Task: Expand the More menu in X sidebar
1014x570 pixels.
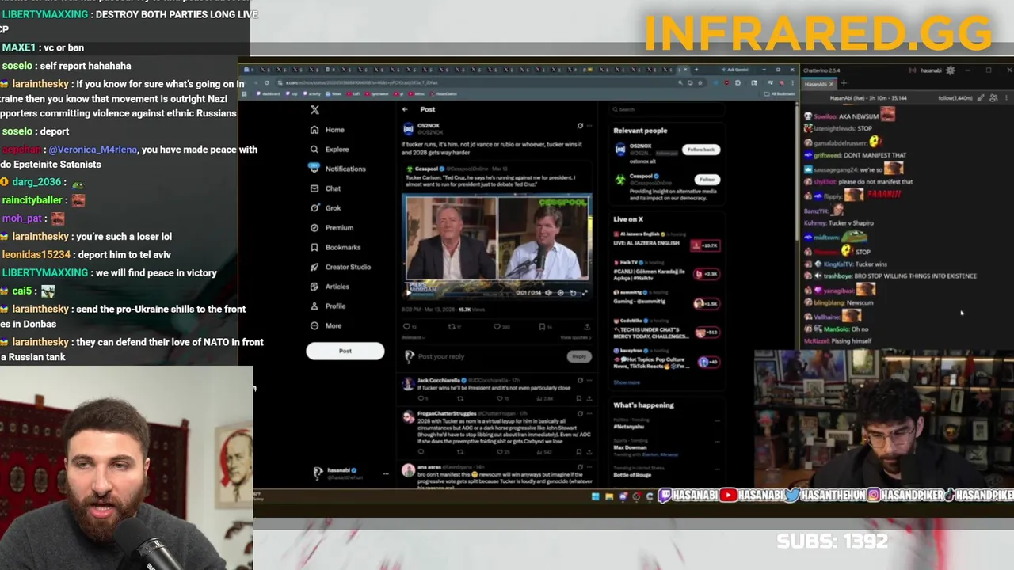Action: [326, 325]
